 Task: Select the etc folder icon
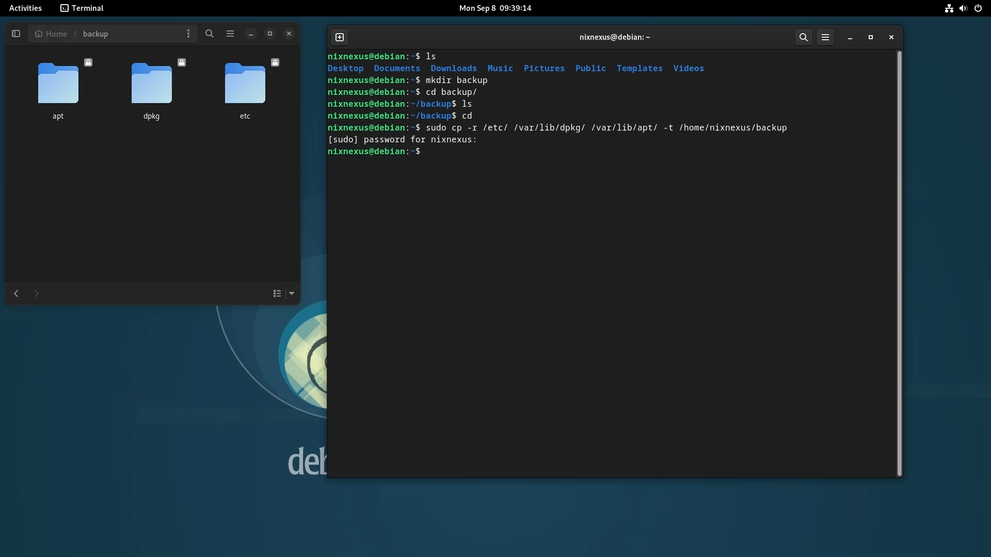point(245,84)
